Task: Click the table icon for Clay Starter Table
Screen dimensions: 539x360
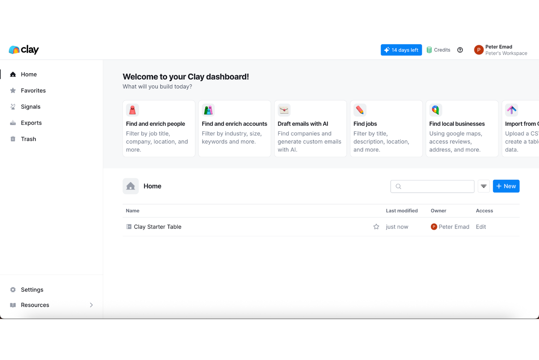Action: (129, 227)
